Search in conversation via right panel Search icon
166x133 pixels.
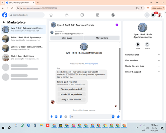147,45
